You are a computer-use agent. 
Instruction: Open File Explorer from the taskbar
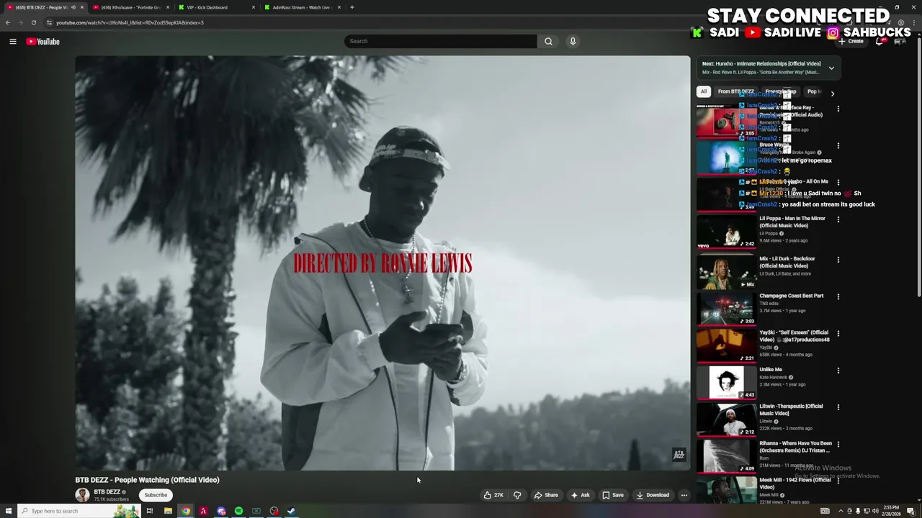(168, 511)
